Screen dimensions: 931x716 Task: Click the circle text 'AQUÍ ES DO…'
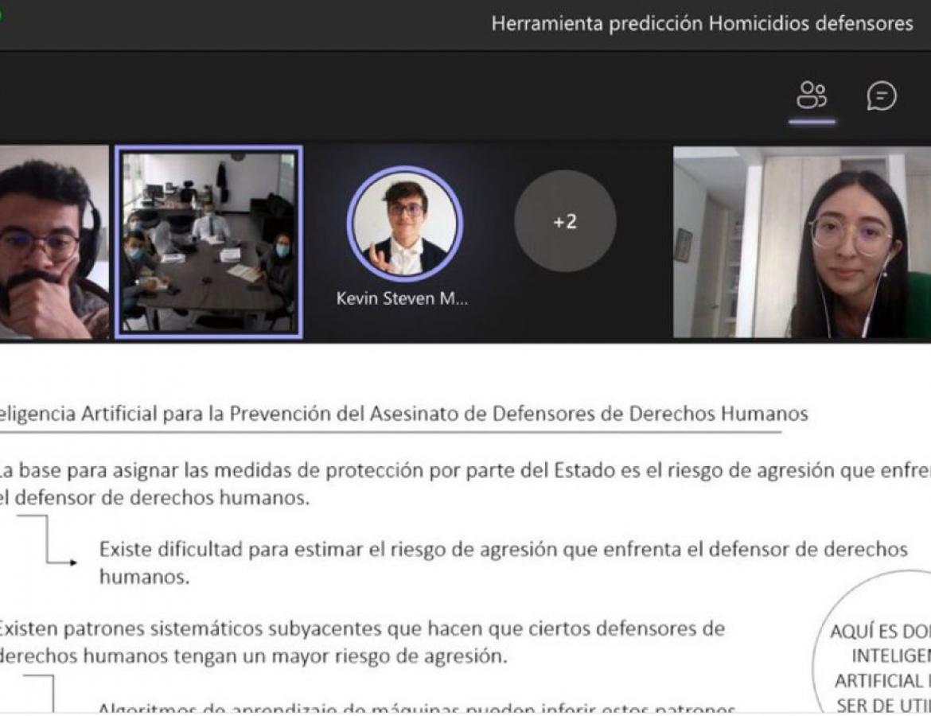tap(880, 632)
